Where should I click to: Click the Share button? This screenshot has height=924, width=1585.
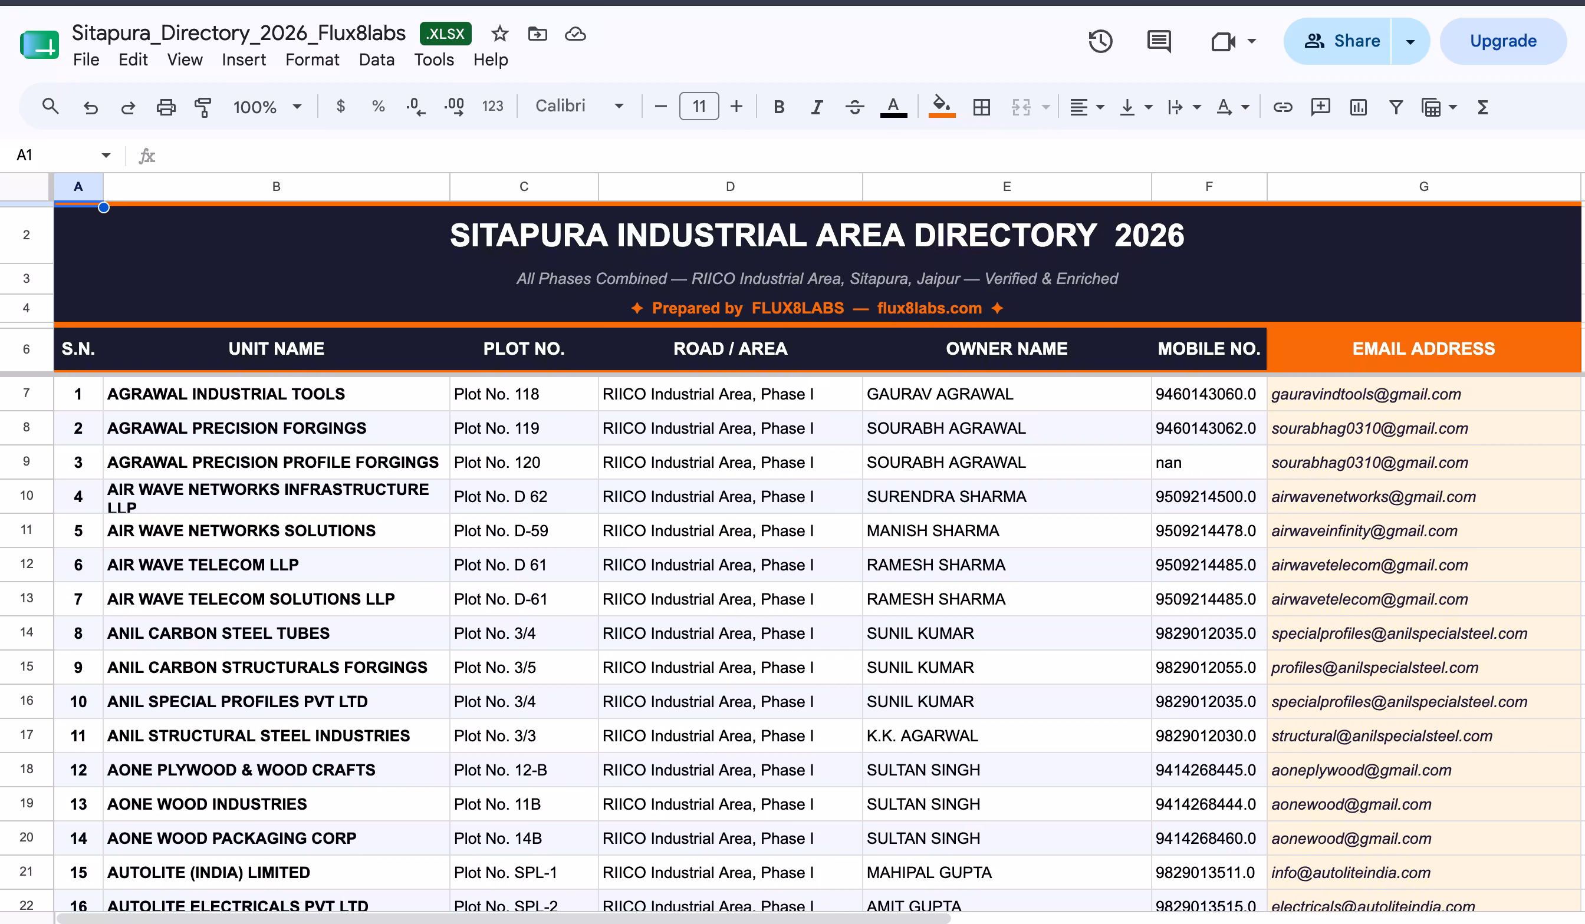pos(1339,41)
